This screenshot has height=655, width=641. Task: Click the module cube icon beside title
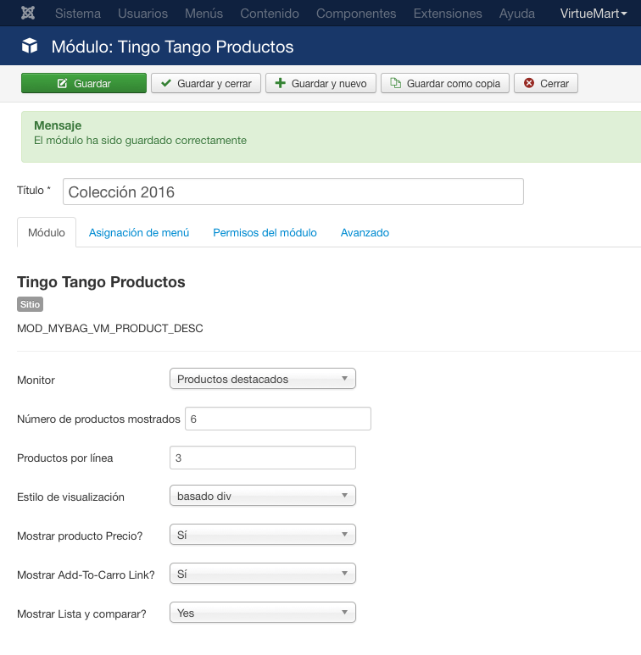(30, 46)
